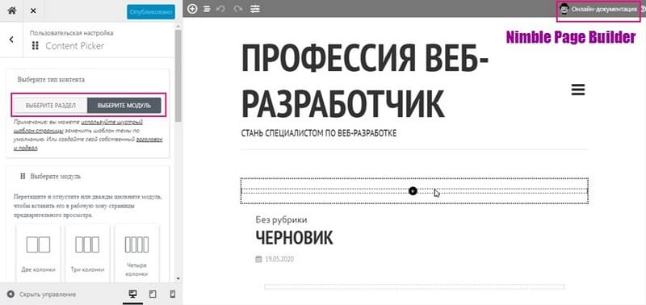Switch to Выберите модуль tab
Screen dimensions: 646x305
point(124,106)
